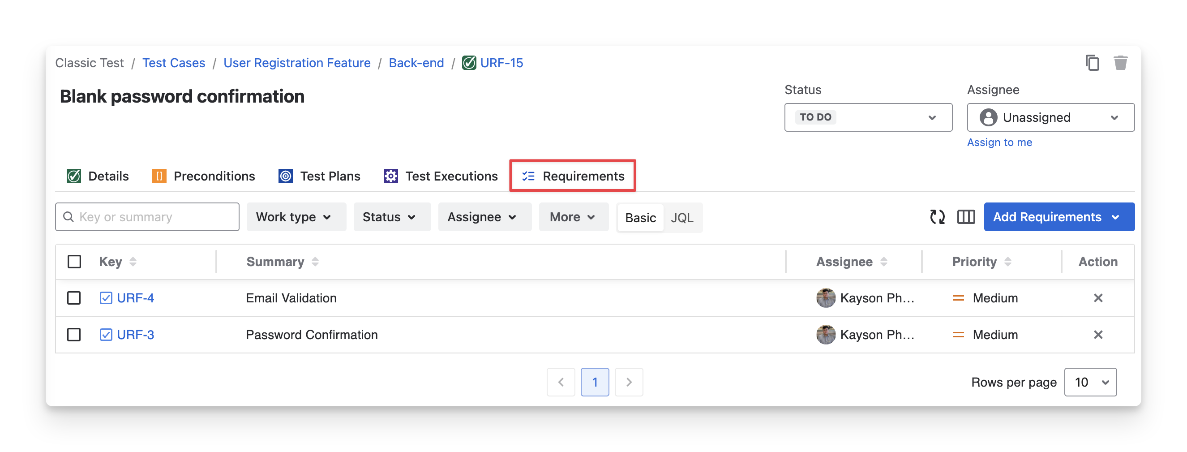The image size is (1187, 452).
Task: Check the URF-4 row checkbox
Action: tap(74, 298)
